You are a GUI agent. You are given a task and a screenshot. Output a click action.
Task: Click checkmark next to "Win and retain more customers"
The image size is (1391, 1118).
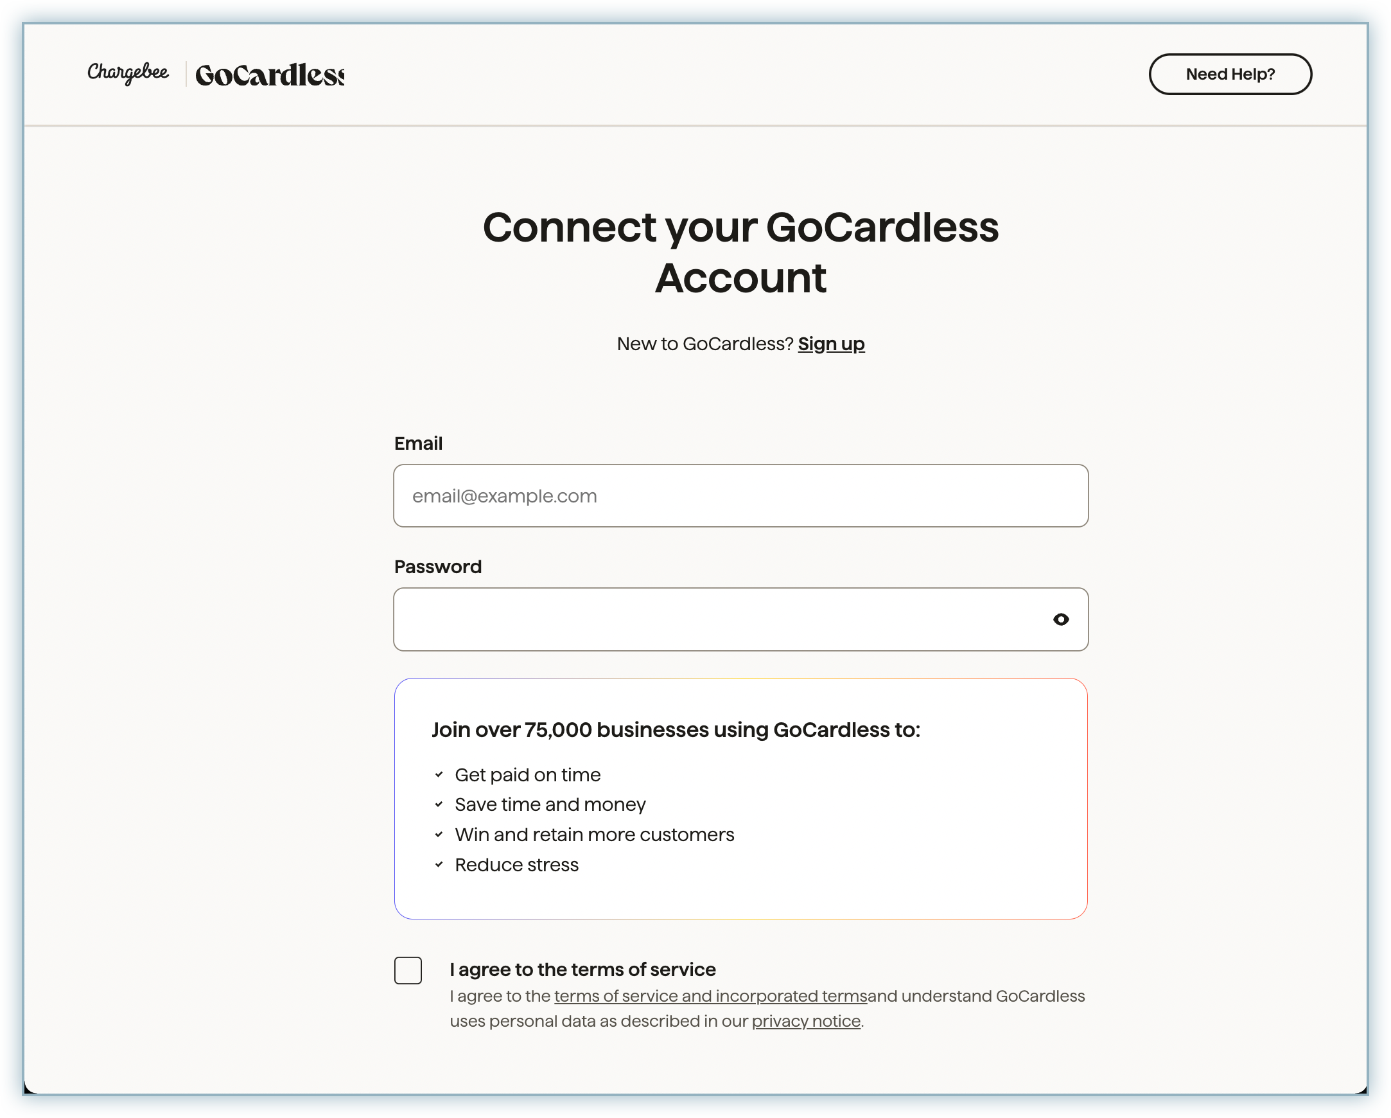click(x=439, y=835)
